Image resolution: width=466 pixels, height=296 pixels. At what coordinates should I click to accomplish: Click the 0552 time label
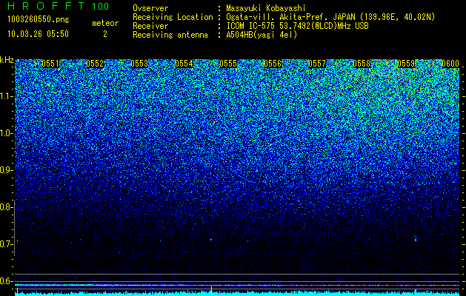[95, 64]
